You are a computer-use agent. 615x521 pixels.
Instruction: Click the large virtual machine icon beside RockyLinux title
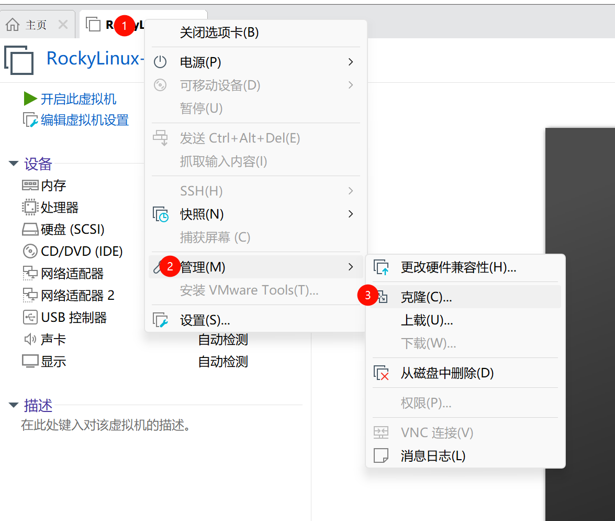coord(19,60)
